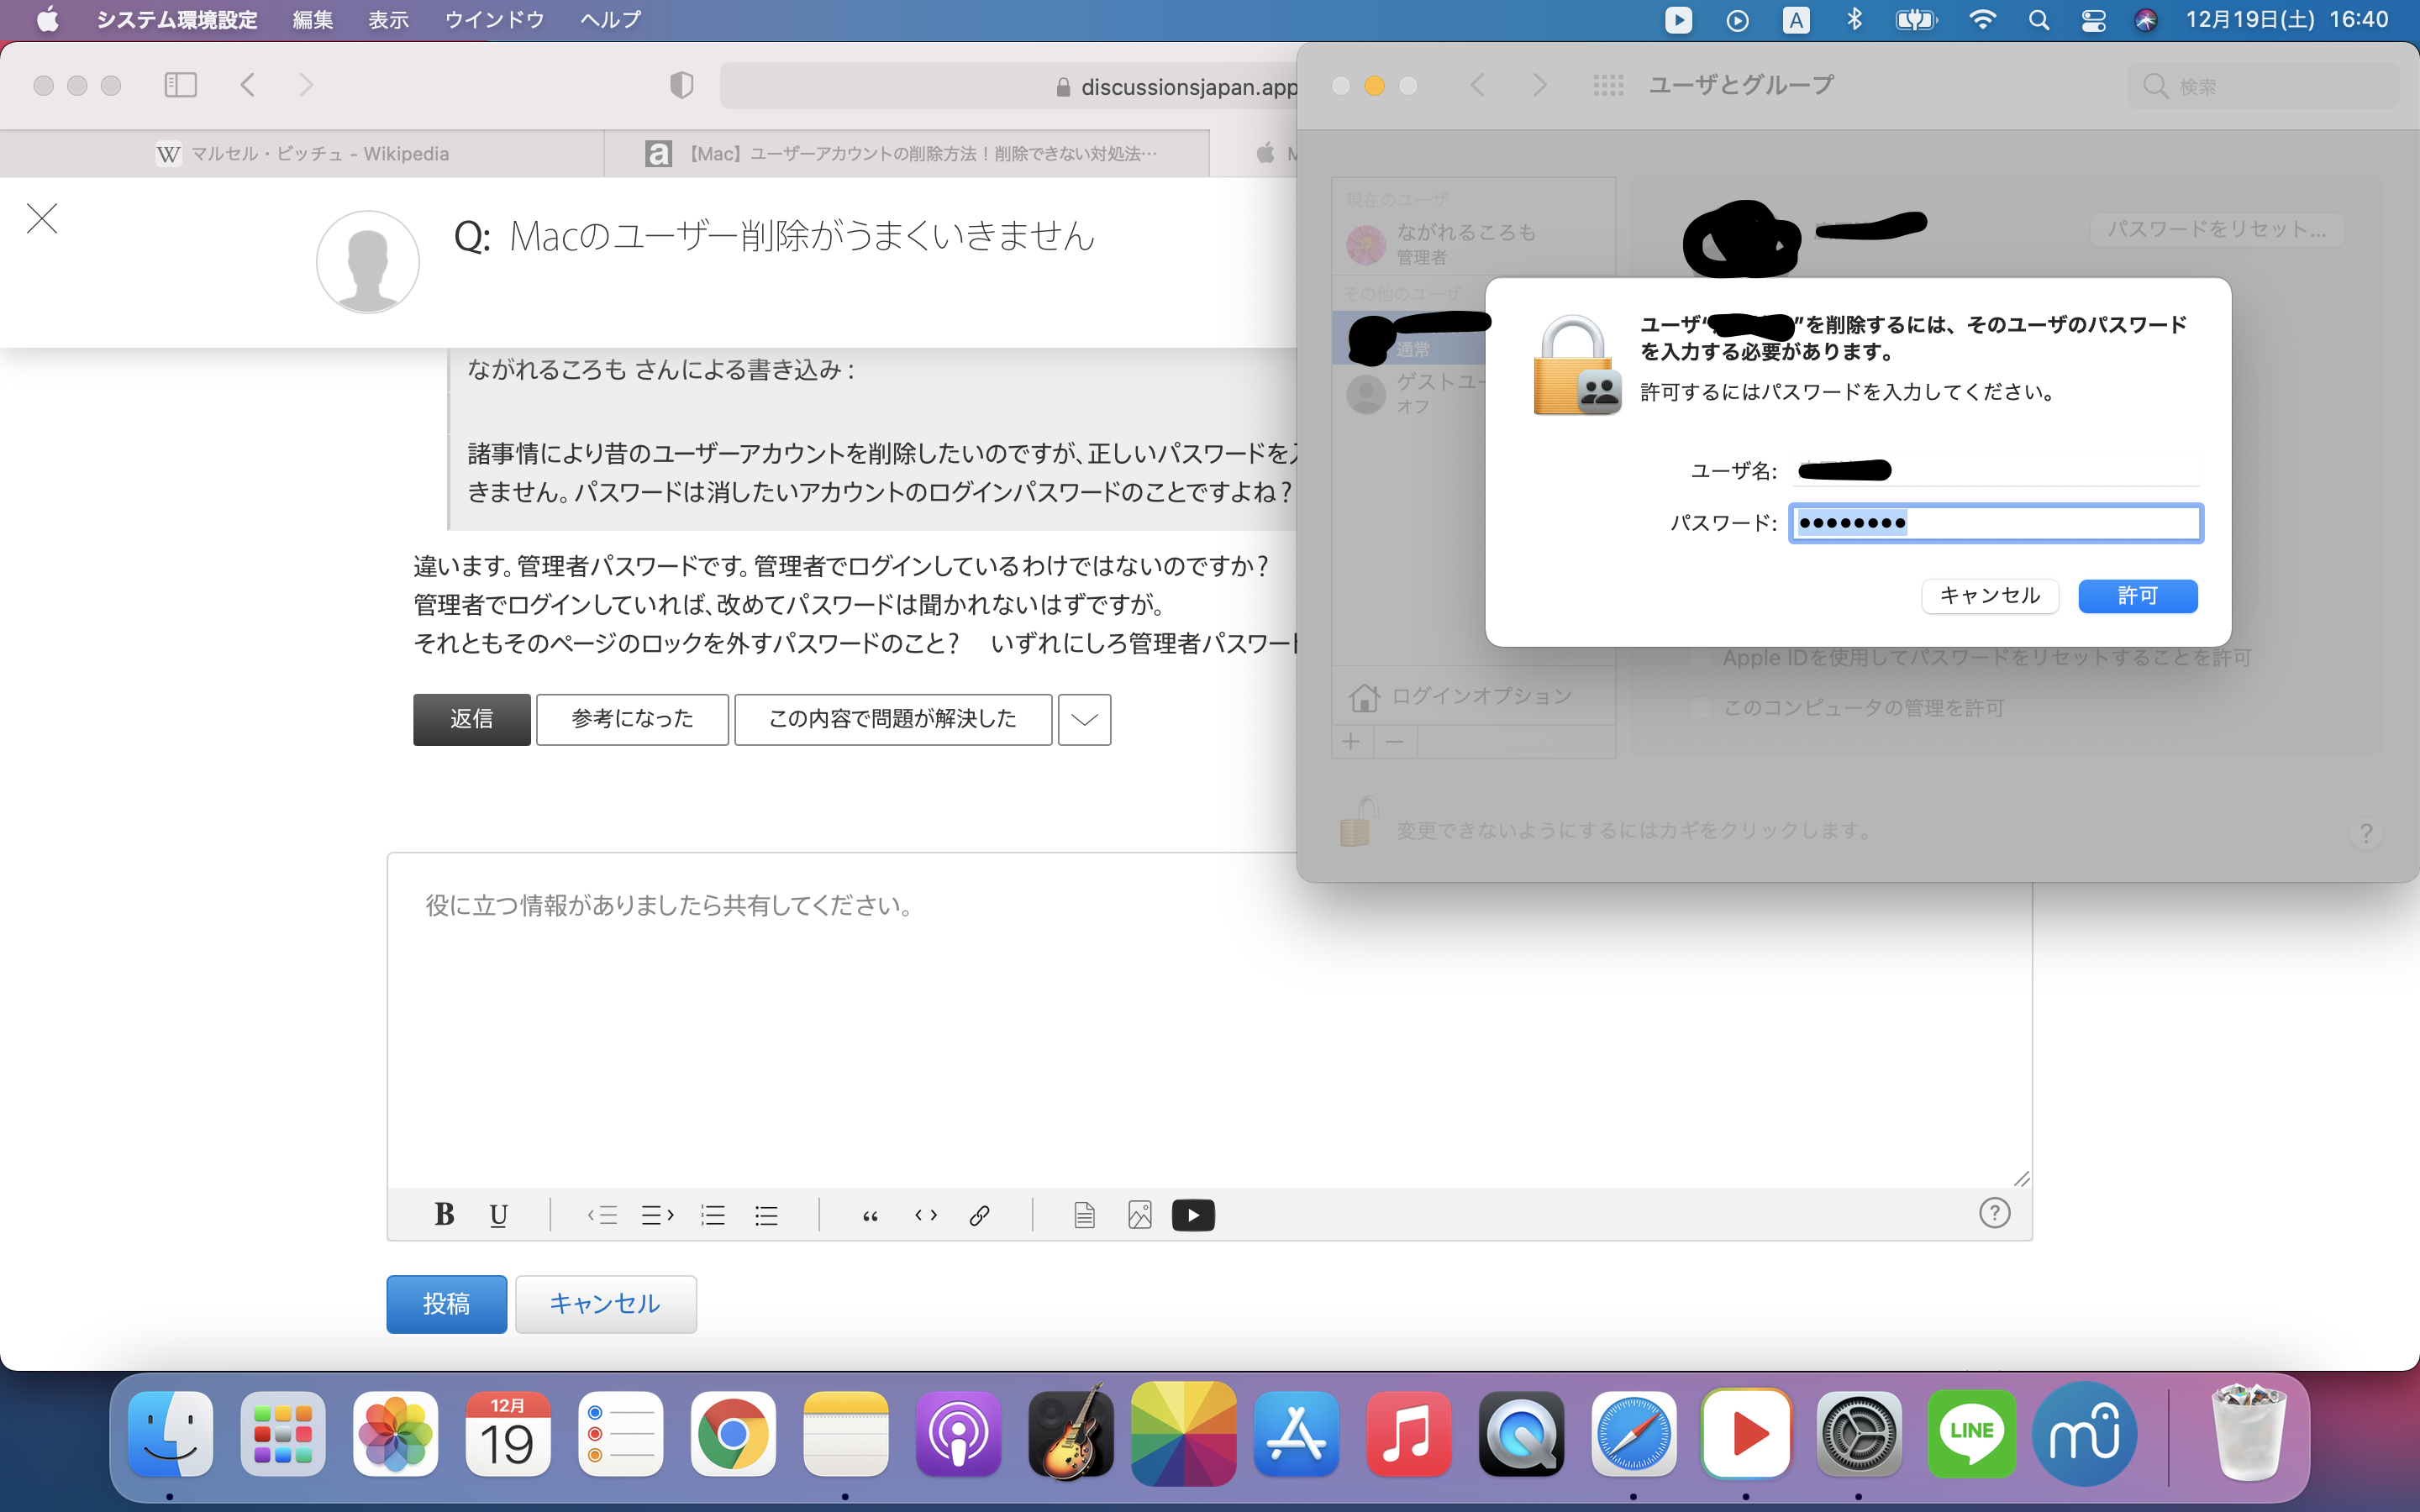The image size is (2420, 1512).
Task: Toggle 'このコンピュータの管理を許可' checkbox
Action: (1700, 708)
